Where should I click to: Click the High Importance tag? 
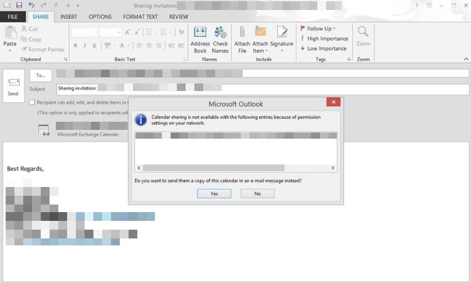[324, 38]
